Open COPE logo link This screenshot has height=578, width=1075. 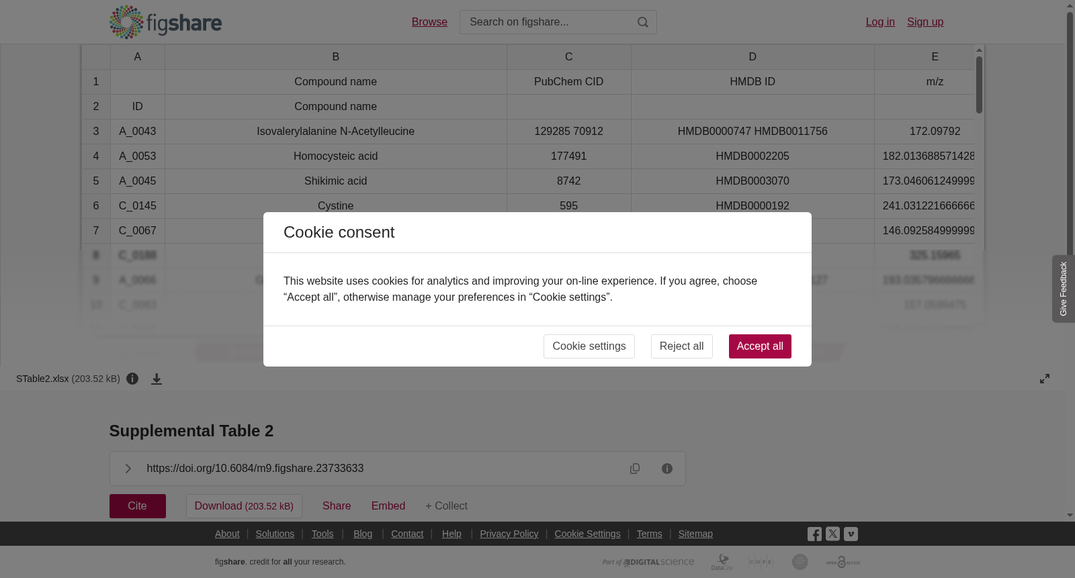point(761,562)
